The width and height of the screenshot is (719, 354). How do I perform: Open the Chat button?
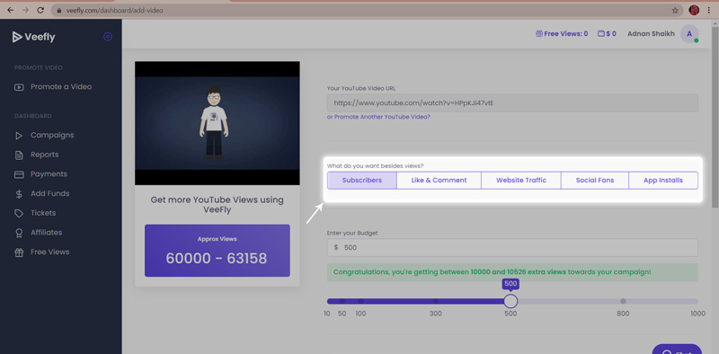(677, 350)
